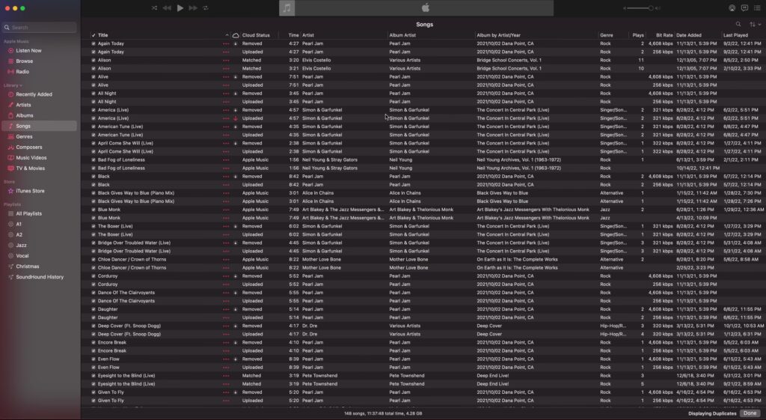
Task: Toggle shuffle in the playback controls
Action: pyautogui.click(x=154, y=8)
